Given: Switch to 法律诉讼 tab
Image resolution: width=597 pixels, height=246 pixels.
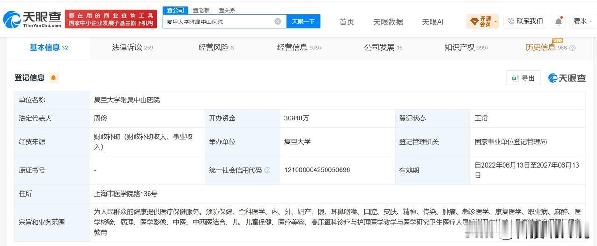Looking at the screenshot, I should tap(132, 48).
